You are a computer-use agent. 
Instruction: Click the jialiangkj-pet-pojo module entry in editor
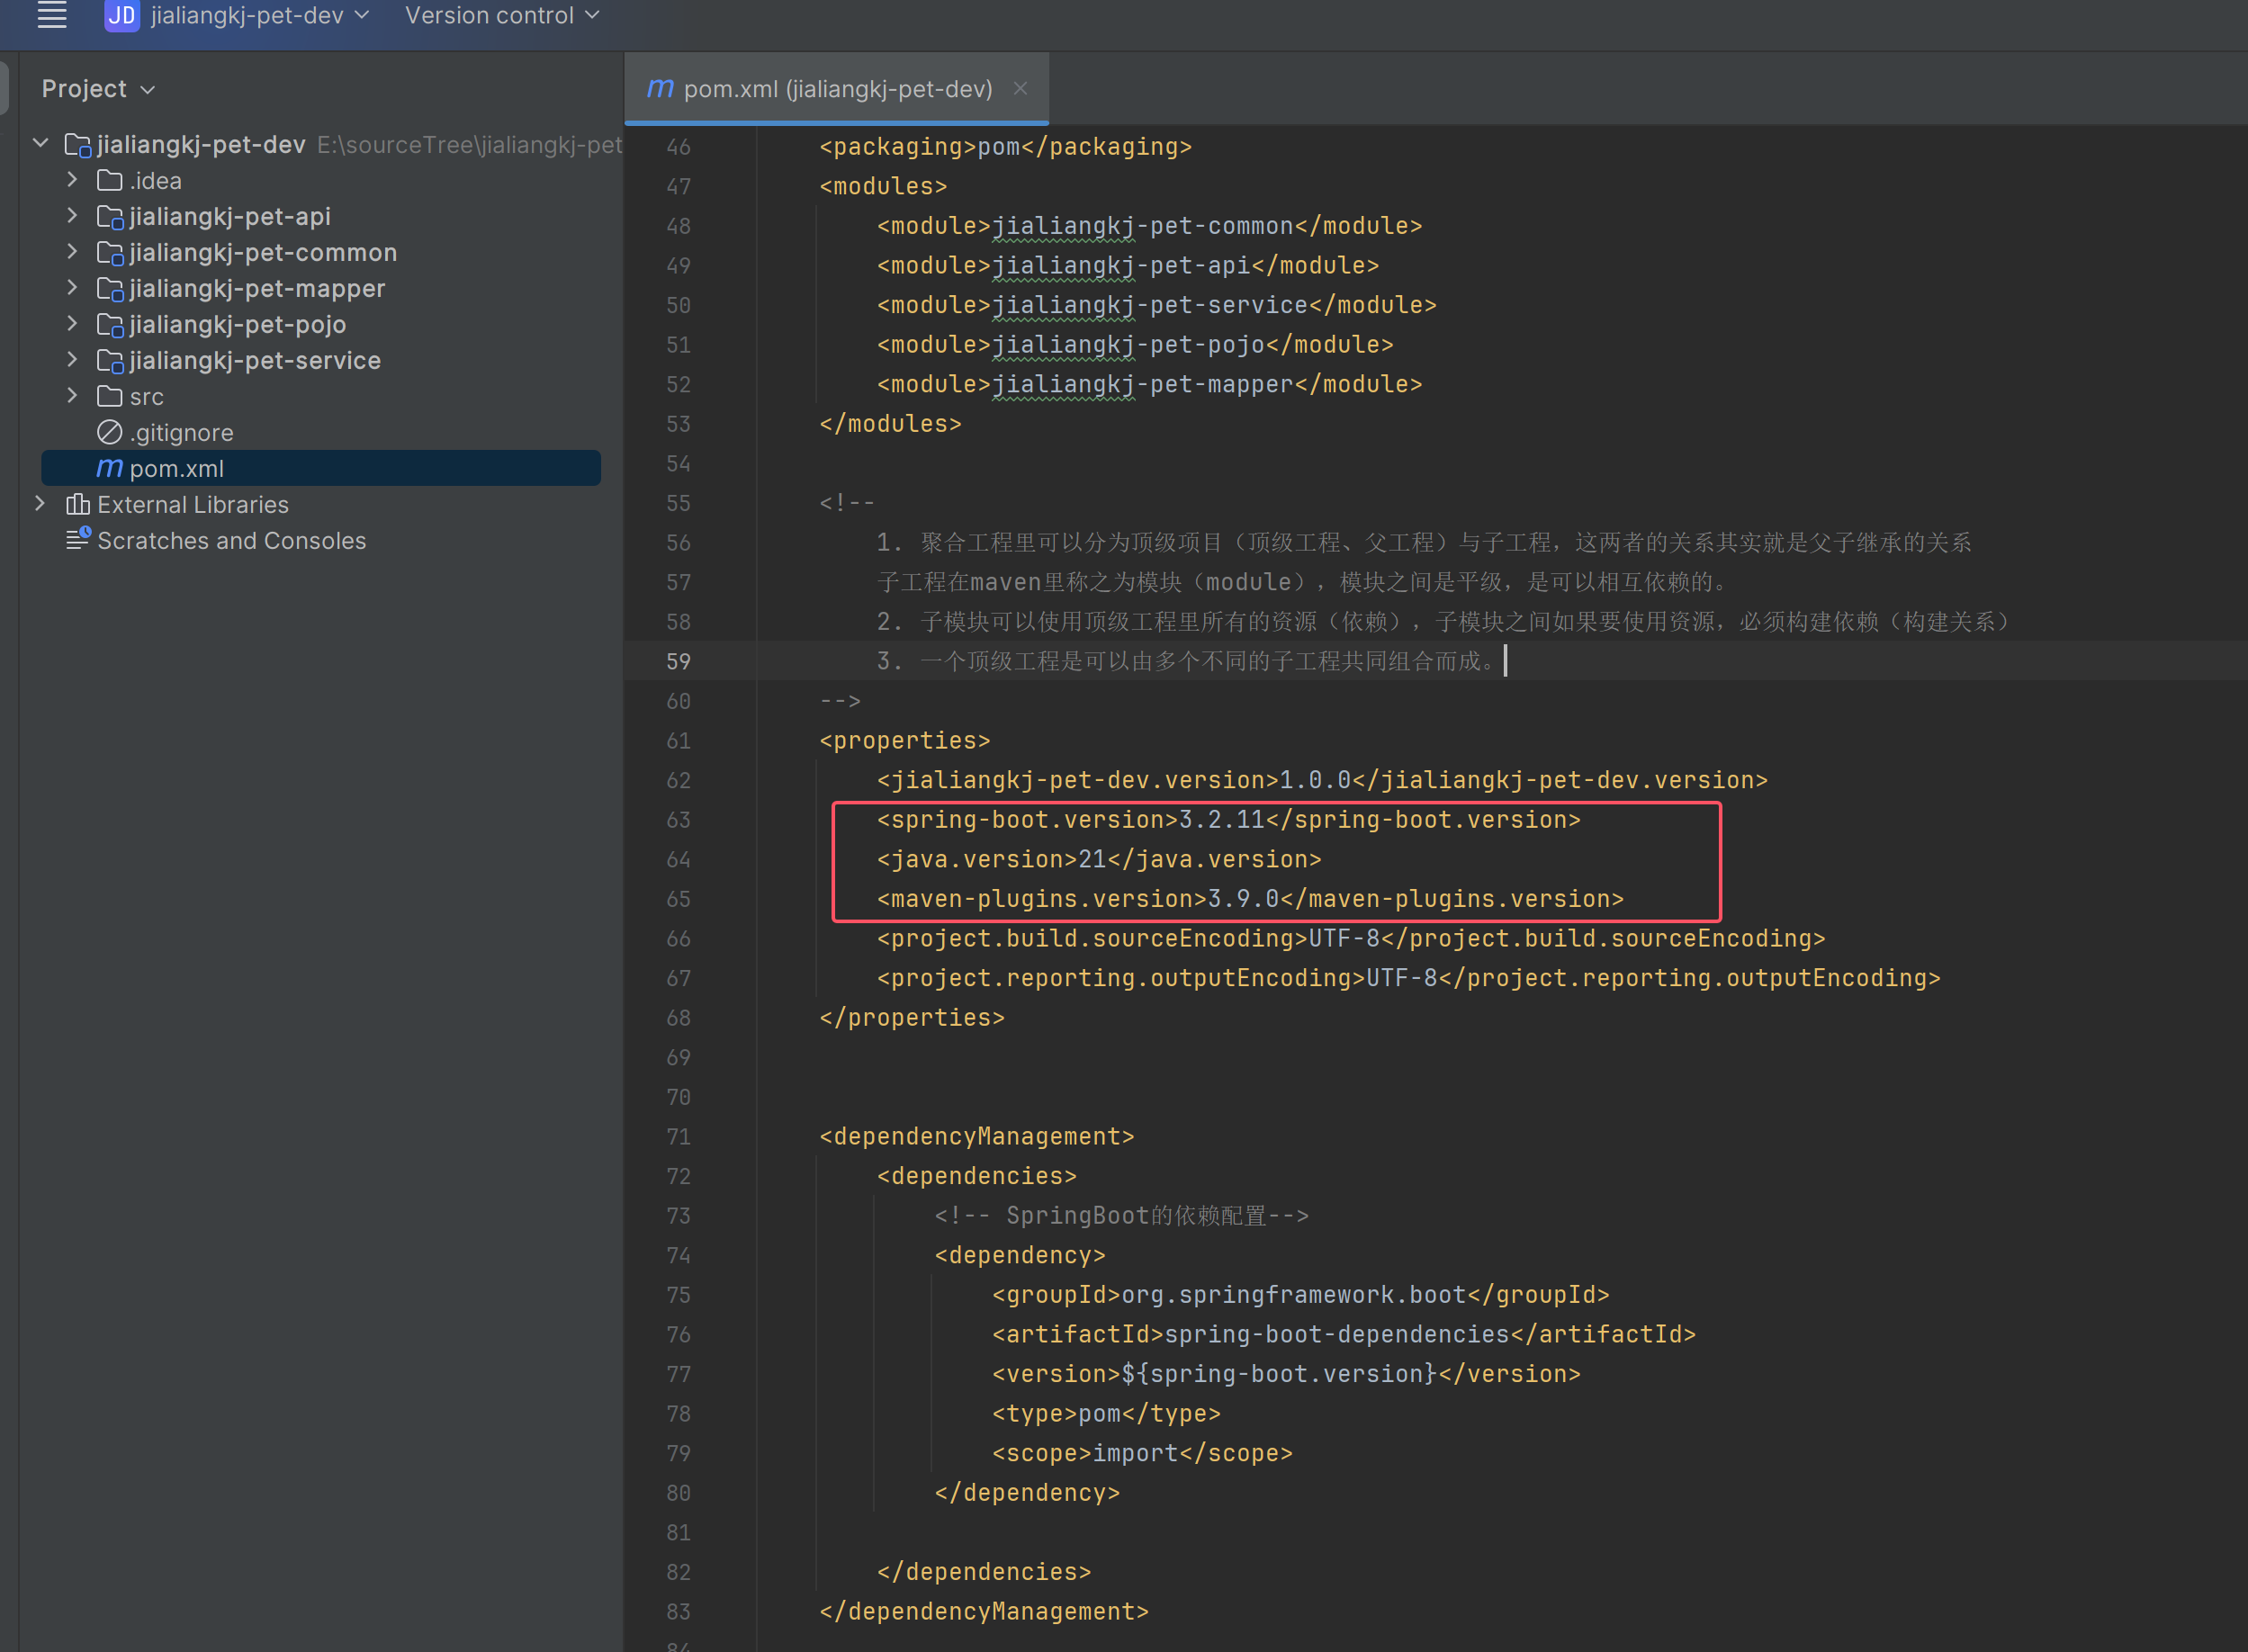pos(1135,345)
